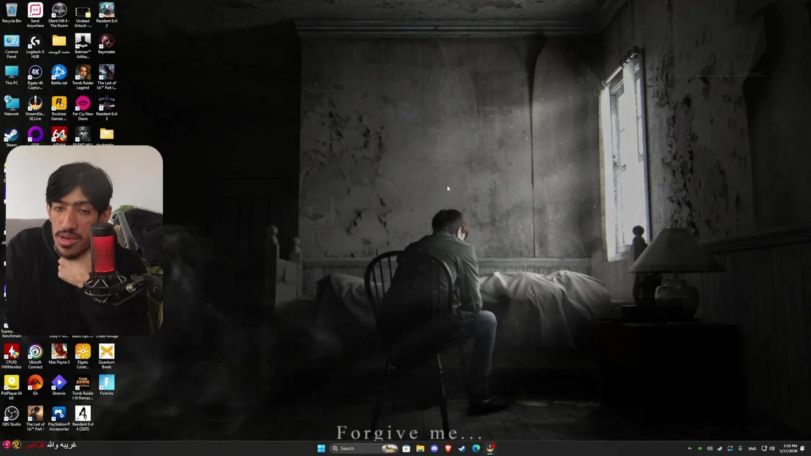Screen dimensions: 811x456
Task: Open the notifications bell in the tray
Action: click(803, 448)
